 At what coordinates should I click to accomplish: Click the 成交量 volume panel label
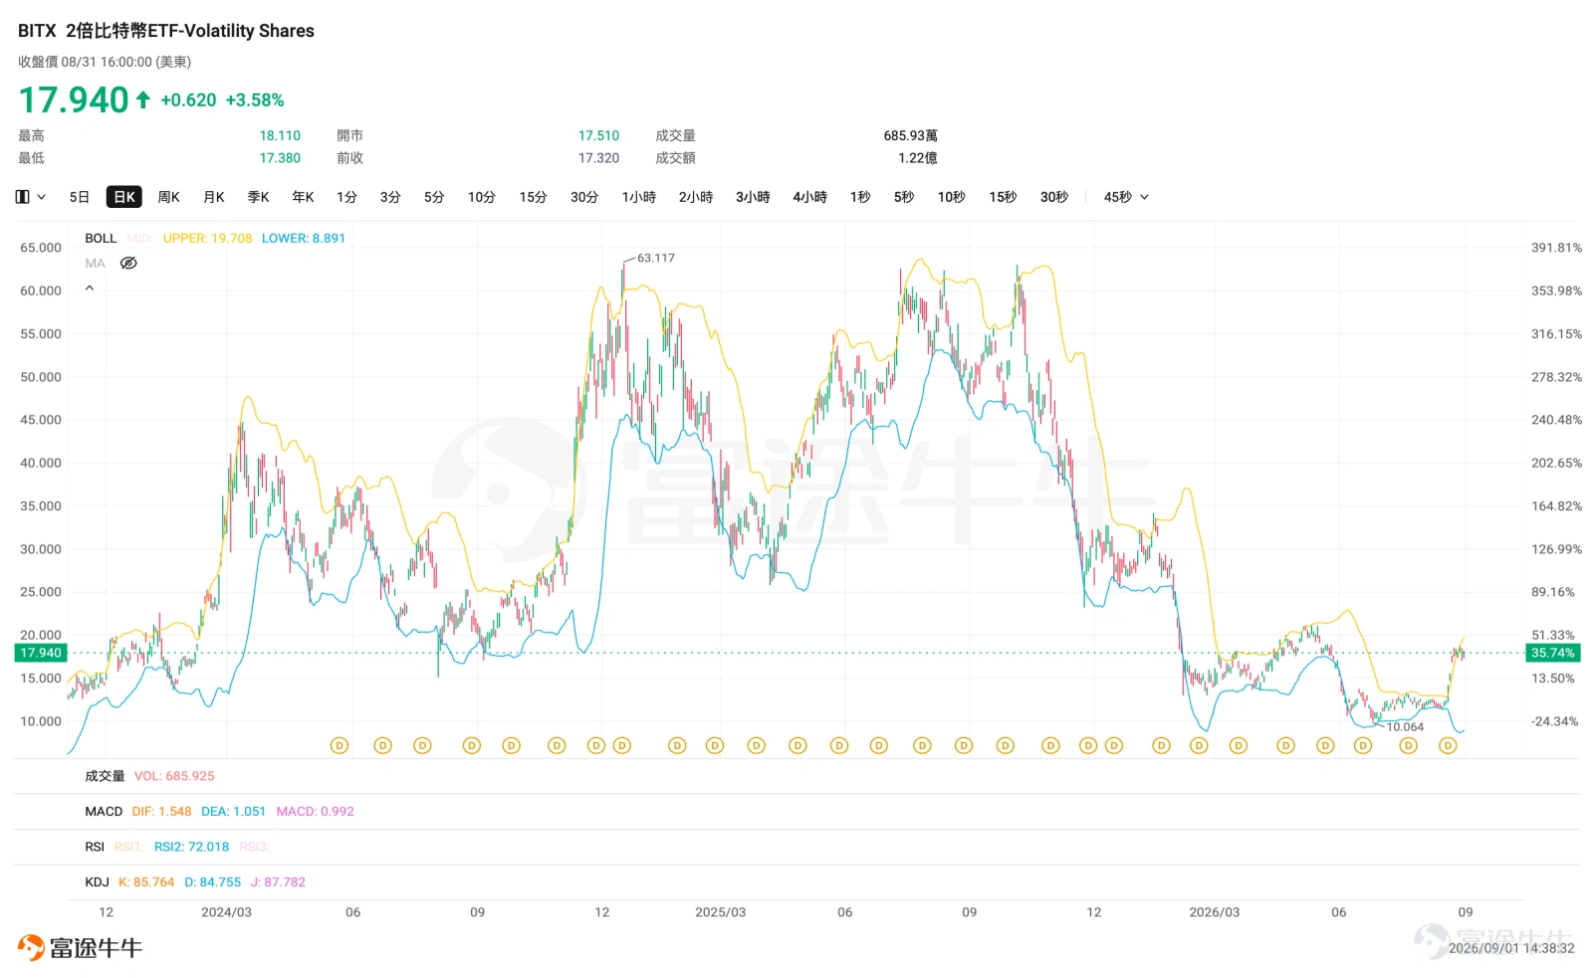pos(105,776)
